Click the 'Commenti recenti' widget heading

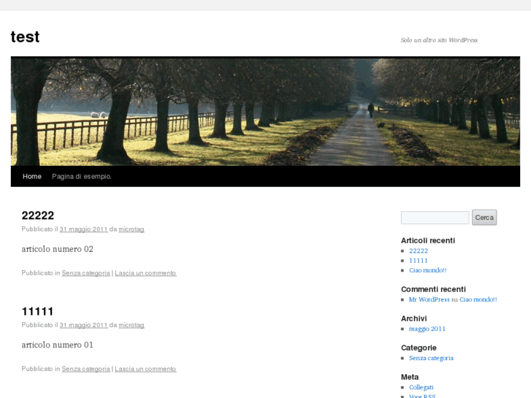tap(433, 289)
